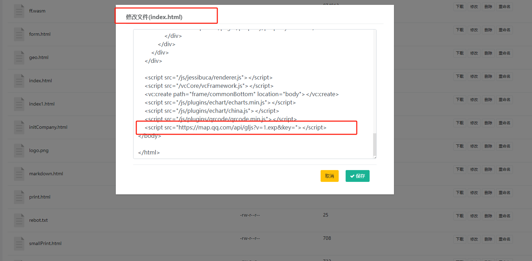Click the file name initCompany.html
Image resolution: width=532 pixels, height=261 pixels.
click(x=48, y=127)
